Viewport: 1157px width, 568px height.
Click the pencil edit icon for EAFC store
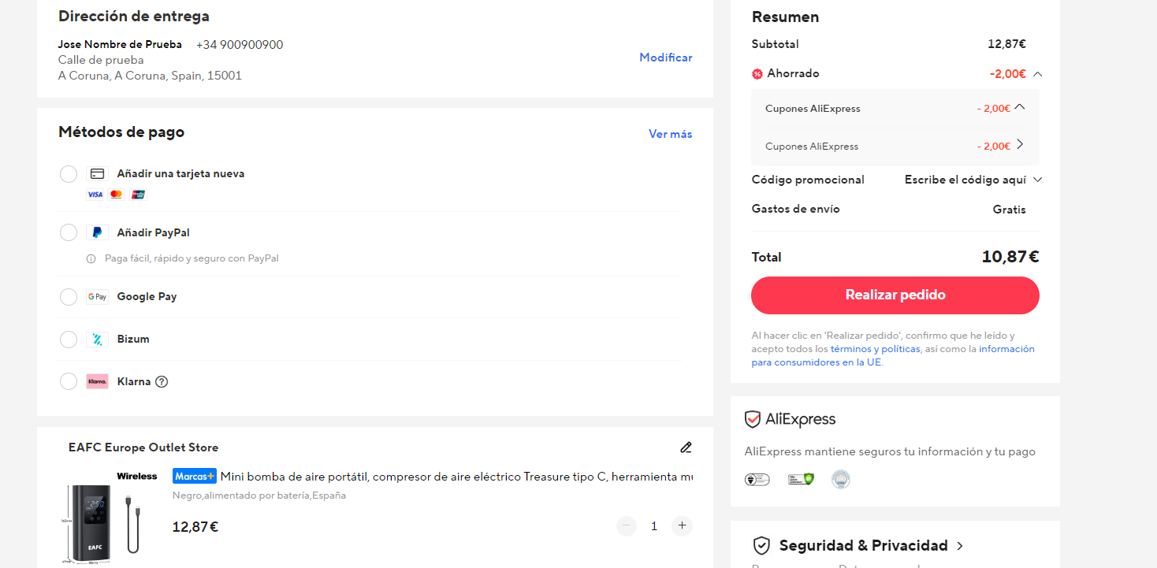(x=686, y=447)
